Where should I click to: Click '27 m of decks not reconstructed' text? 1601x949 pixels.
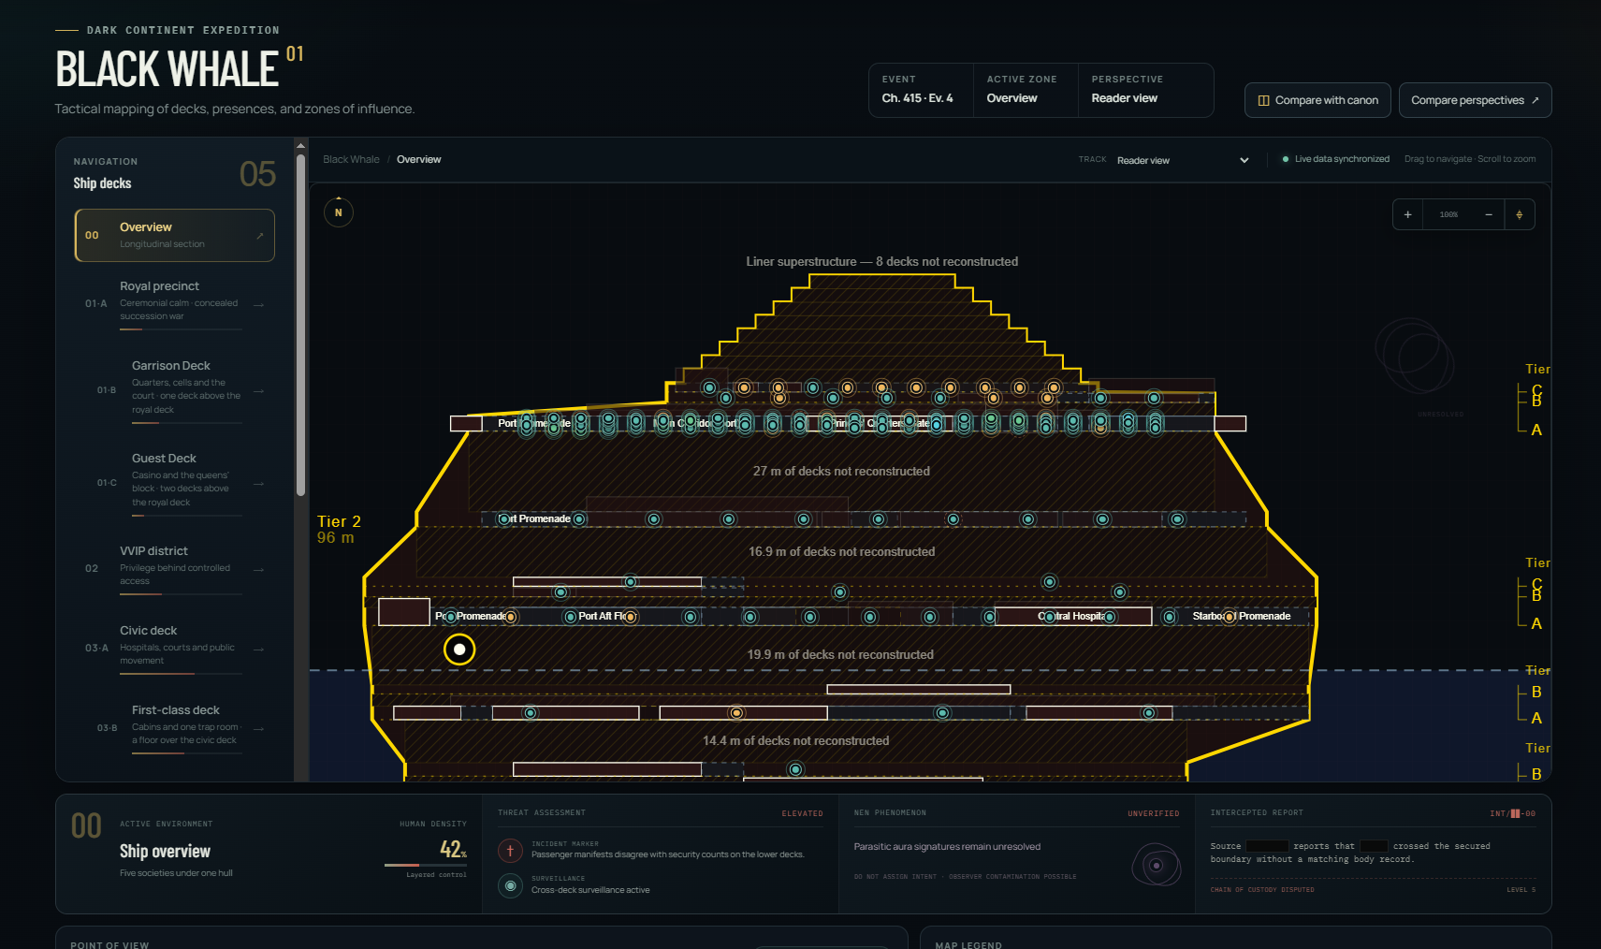pyautogui.click(x=841, y=472)
